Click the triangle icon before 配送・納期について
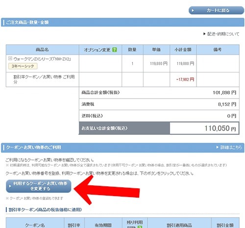 point(204,34)
